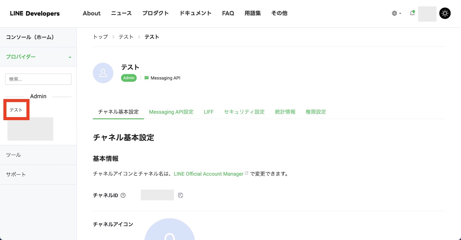Click the トップ breadcrumb
The height and width of the screenshot is (240, 461).
(100, 37)
